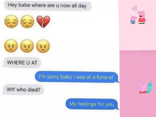Click Peppa Pig holding the phone
Image resolution: width=156 pixels, height=117 pixels.
pos(143,88)
